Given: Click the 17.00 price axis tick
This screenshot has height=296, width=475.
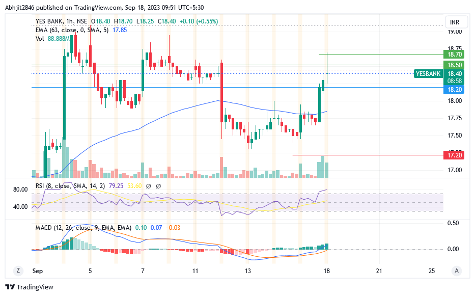Looking at the screenshot, I should pyautogui.click(x=455, y=170).
